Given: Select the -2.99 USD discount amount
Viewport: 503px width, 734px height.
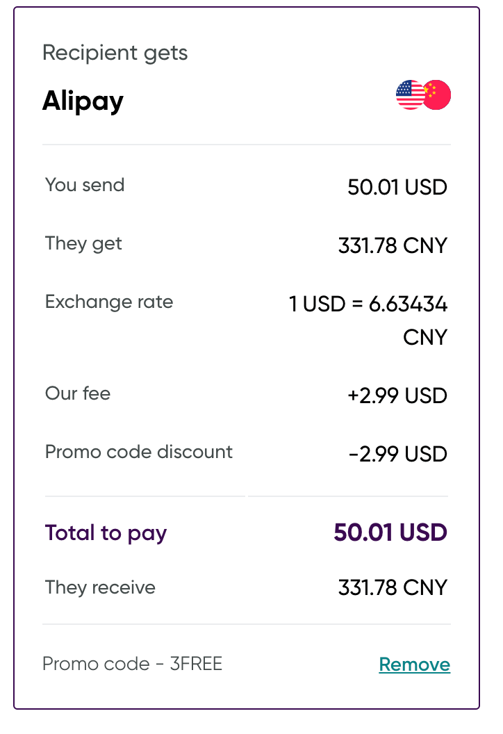Looking at the screenshot, I should pos(398,454).
